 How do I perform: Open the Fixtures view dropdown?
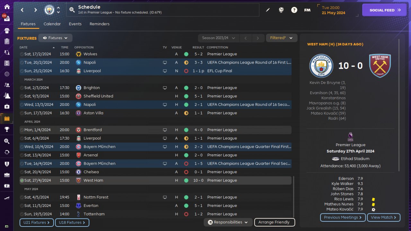point(55,38)
